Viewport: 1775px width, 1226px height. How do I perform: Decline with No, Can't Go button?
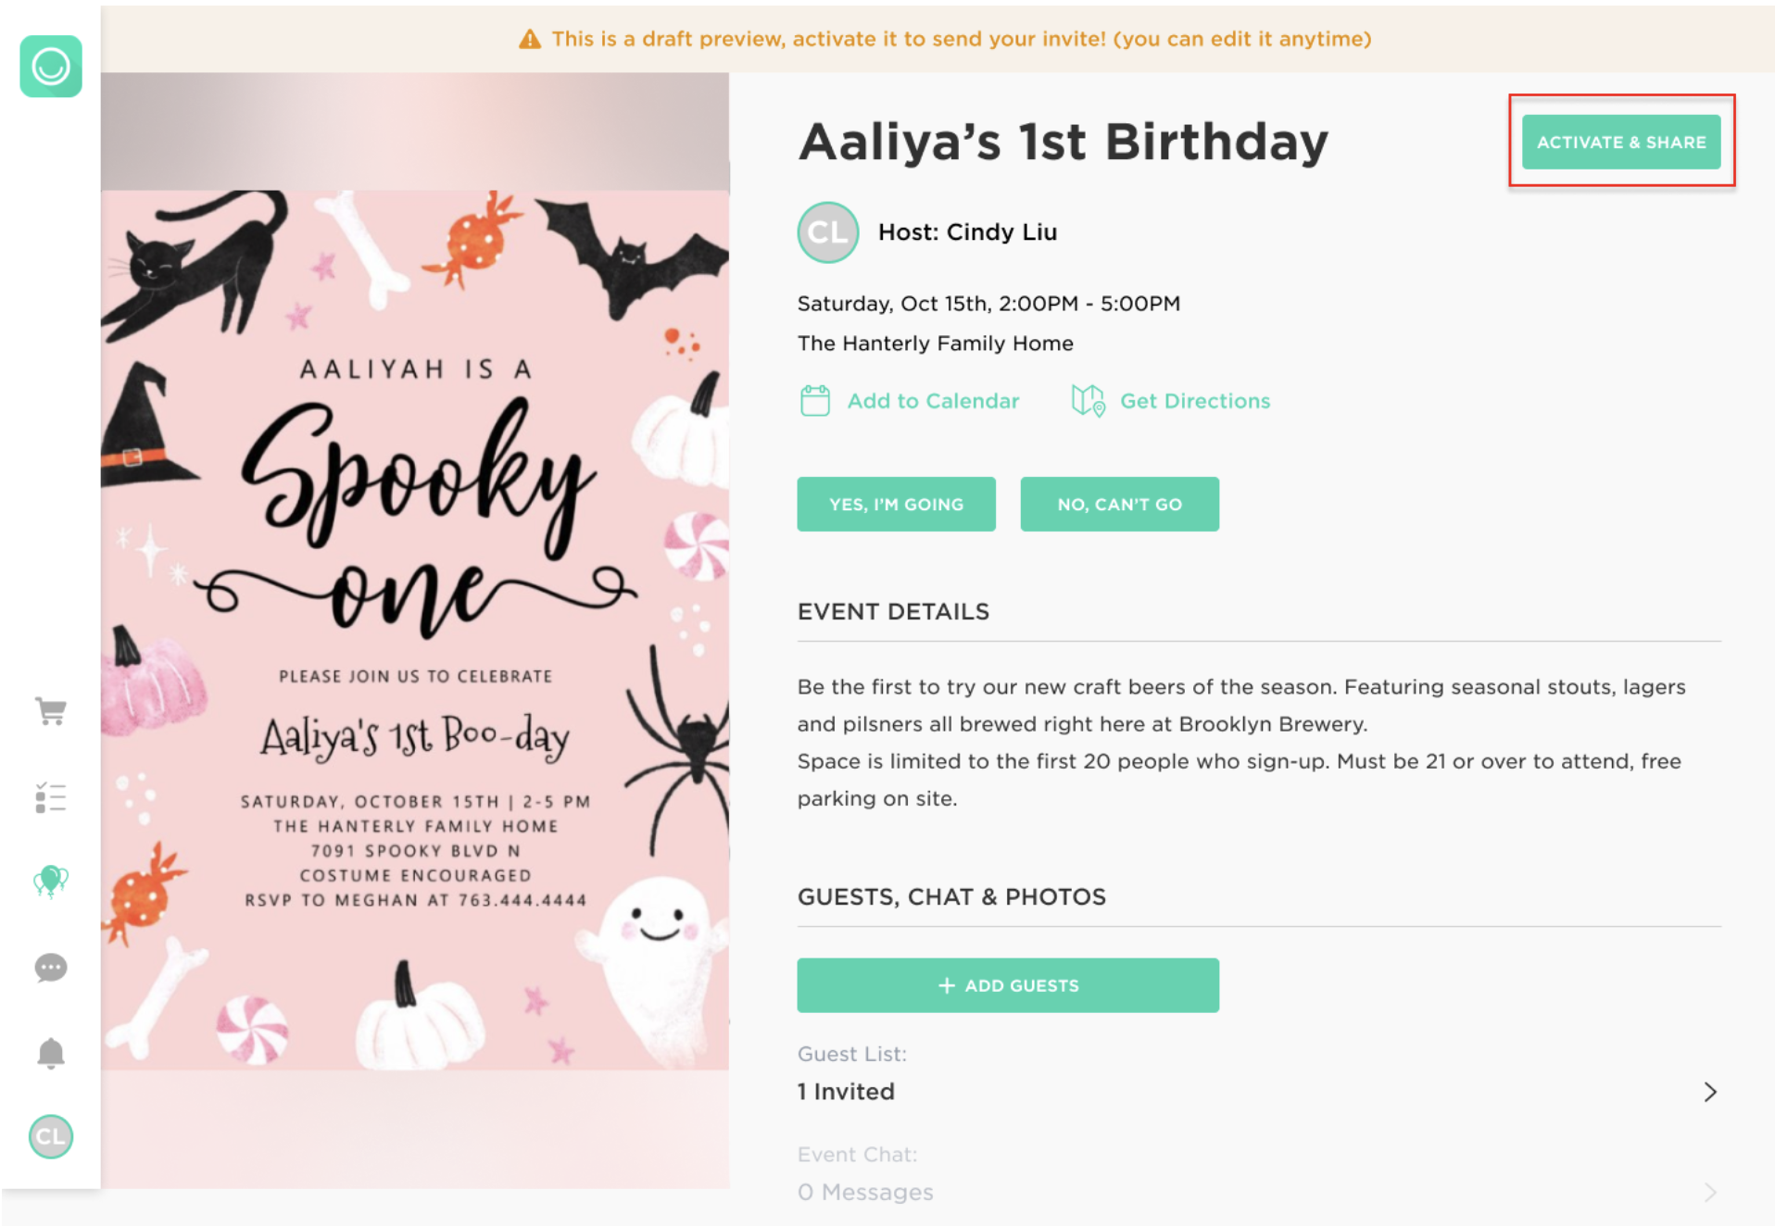(x=1119, y=505)
